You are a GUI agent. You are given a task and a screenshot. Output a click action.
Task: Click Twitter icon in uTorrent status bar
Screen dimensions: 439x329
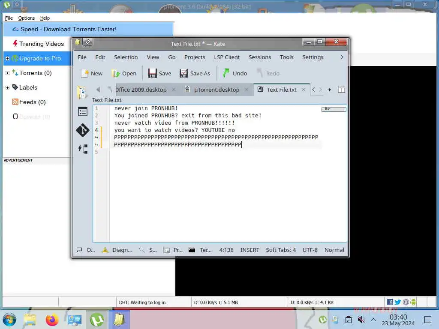[x=397, y=302]
